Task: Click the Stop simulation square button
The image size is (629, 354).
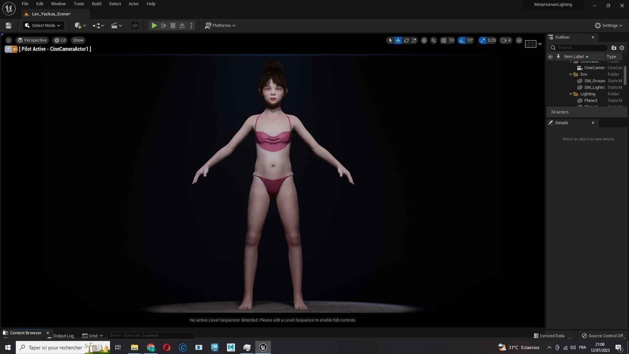Action: (x=173, y=26)
